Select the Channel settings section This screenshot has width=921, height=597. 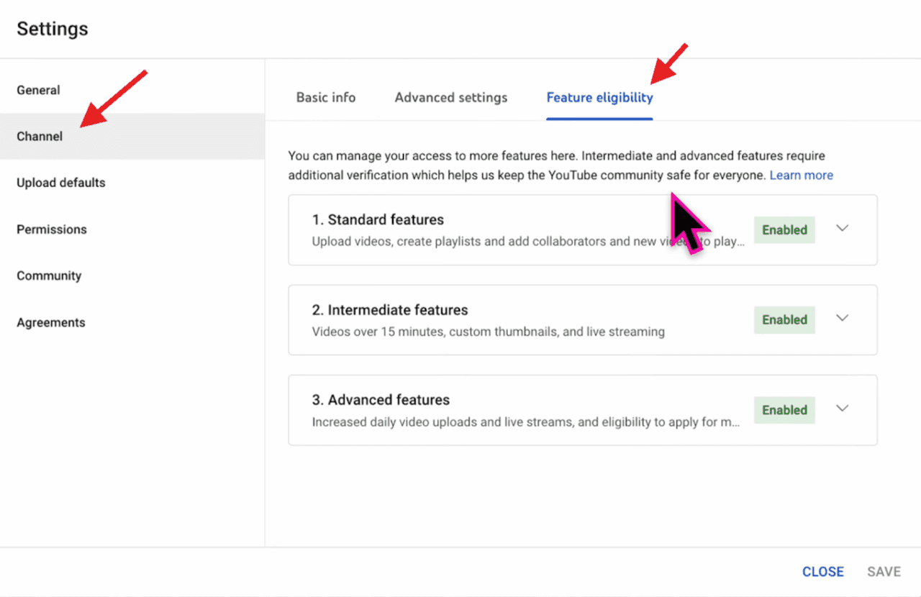39,136
